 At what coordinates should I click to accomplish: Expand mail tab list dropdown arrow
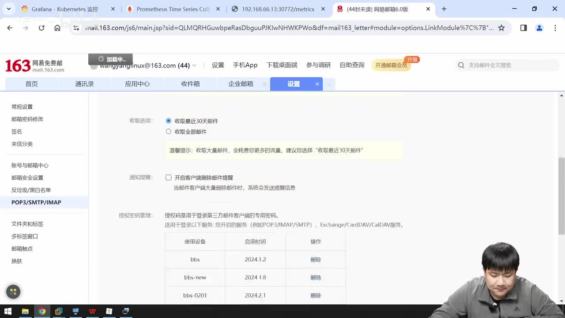tap(329, 84)
